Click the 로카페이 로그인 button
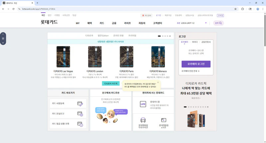266x143 pixels. [196, 64]
